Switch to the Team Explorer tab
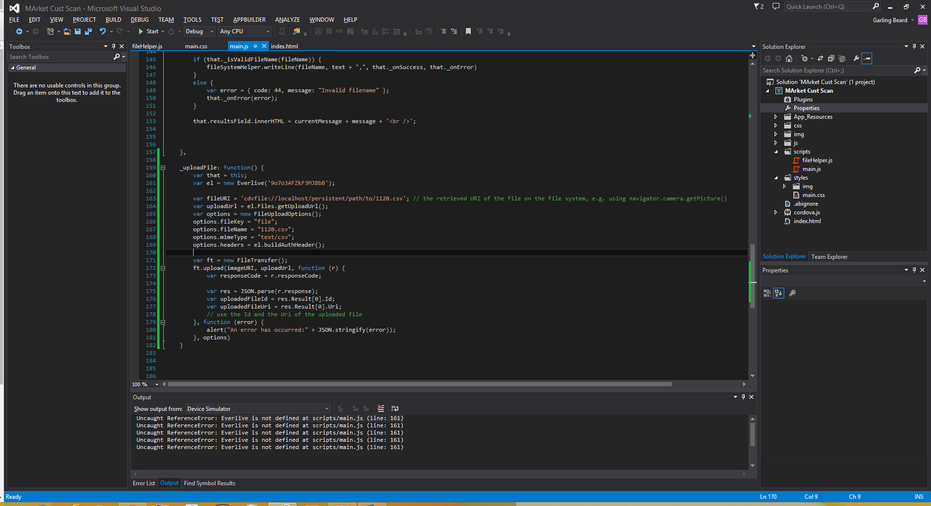 829,257
